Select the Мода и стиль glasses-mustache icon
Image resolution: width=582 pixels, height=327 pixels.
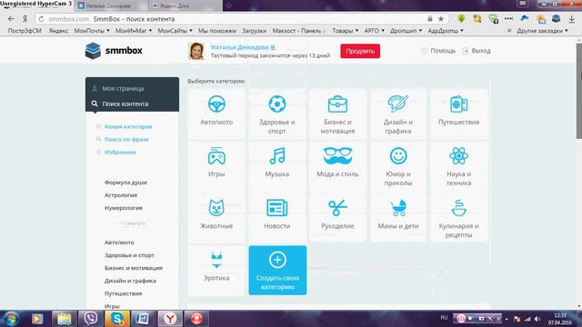(x=337, y=155)
